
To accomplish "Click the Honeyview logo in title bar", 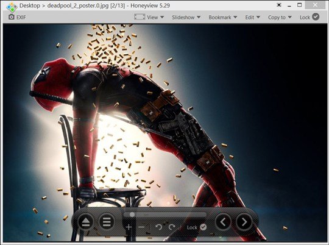I will click(12, 7).
